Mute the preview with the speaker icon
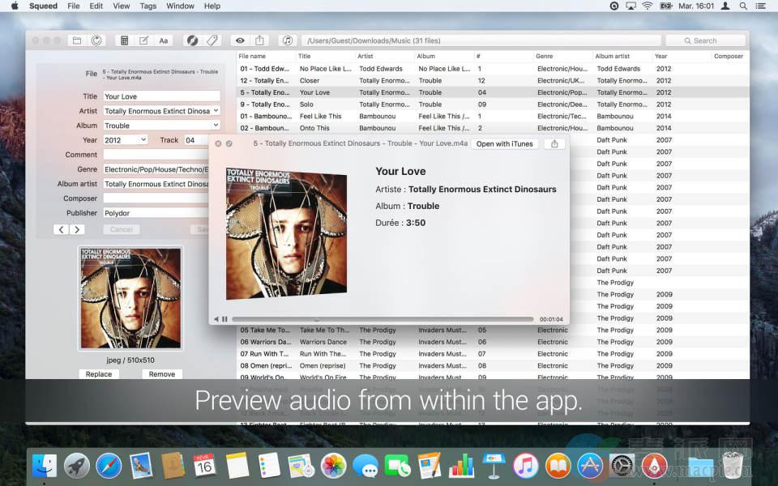 (x=216, y=319)
